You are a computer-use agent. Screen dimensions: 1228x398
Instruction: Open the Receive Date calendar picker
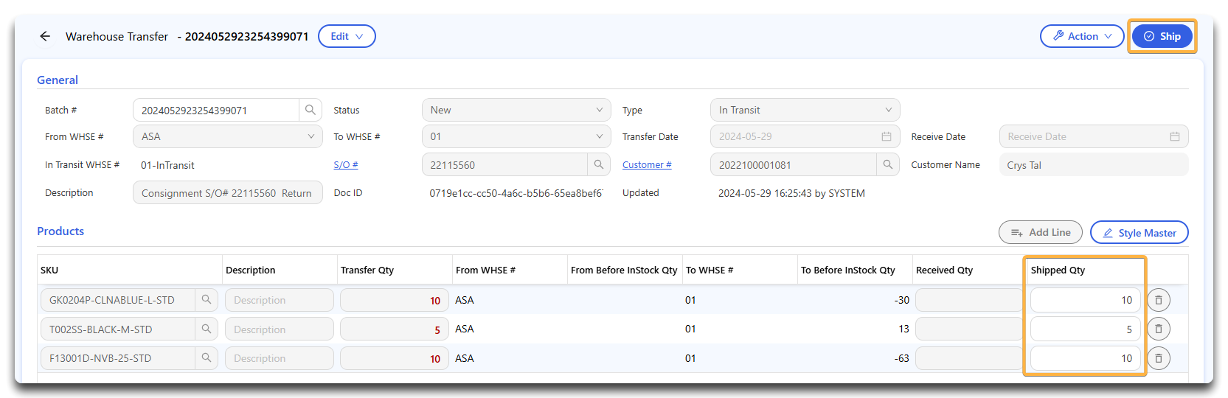point(1175,136)
